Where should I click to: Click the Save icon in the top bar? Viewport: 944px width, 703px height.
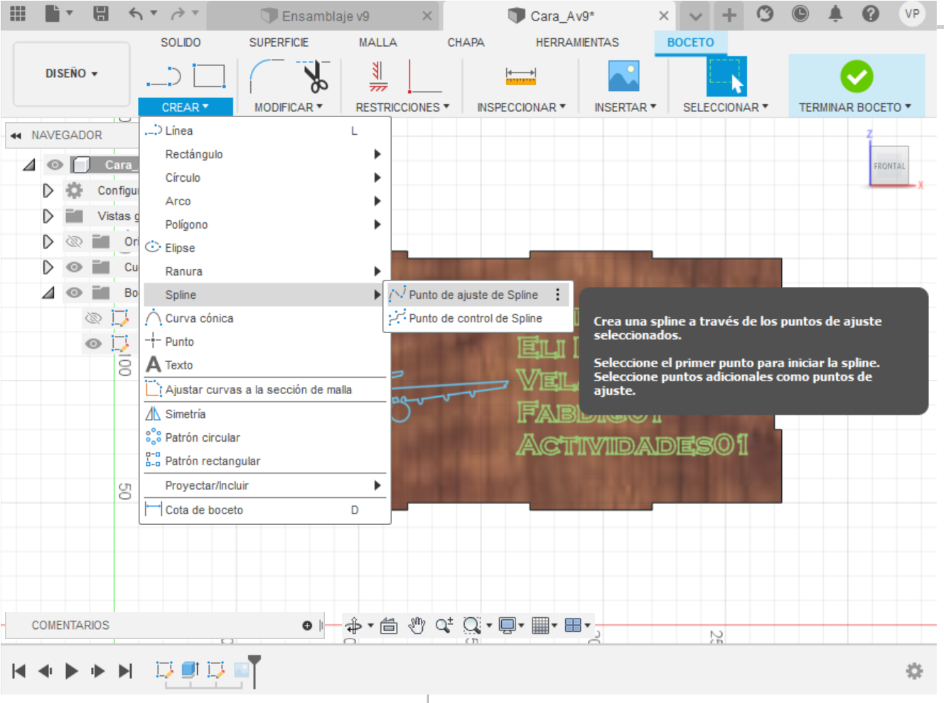[101, 13]
